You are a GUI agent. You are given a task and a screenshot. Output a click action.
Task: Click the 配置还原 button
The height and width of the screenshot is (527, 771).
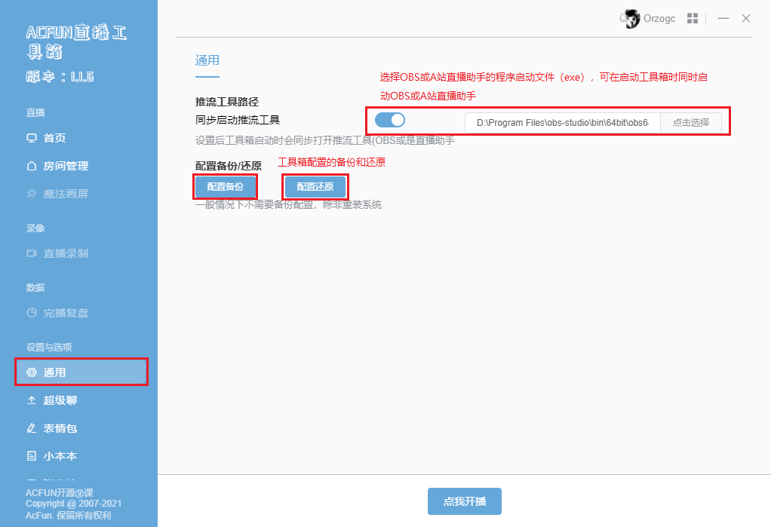(315, 187)
